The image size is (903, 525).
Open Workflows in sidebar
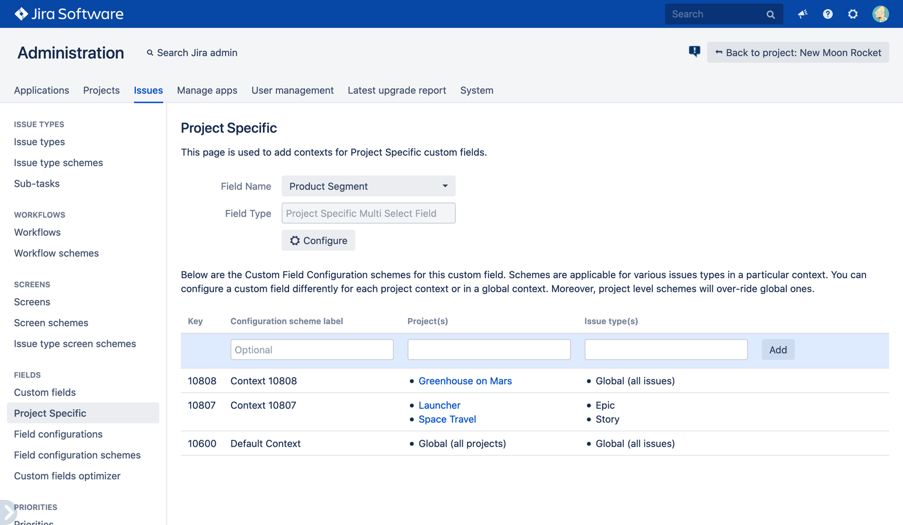click(37, 232)
